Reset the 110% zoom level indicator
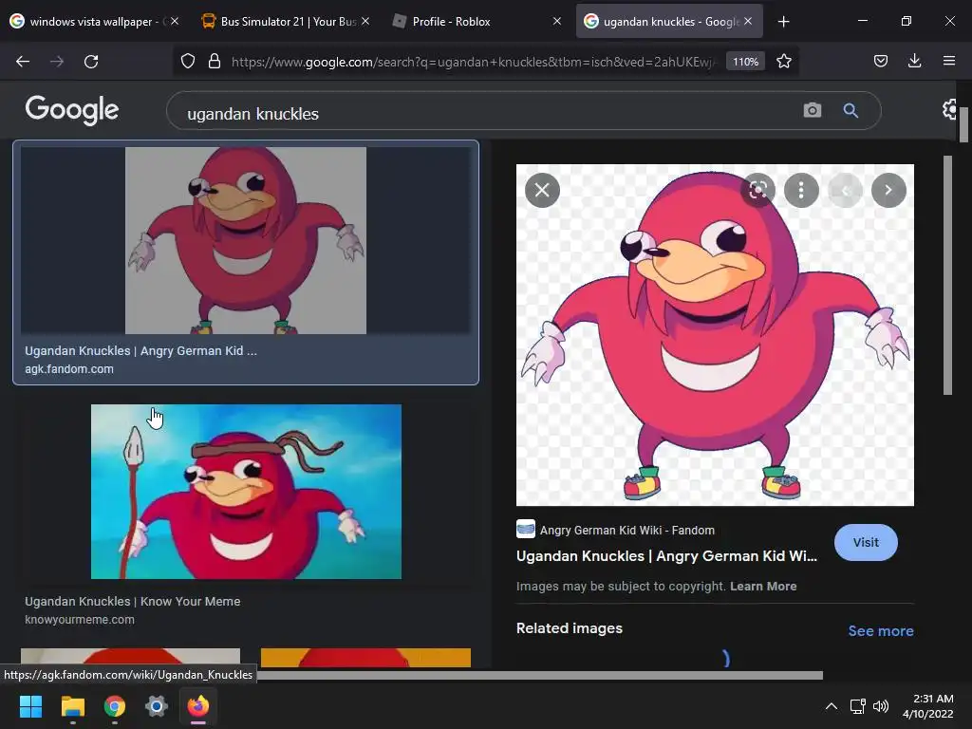The height and width of the screenshot is (729, 972). pyautogui.click(x=745, y=62)
